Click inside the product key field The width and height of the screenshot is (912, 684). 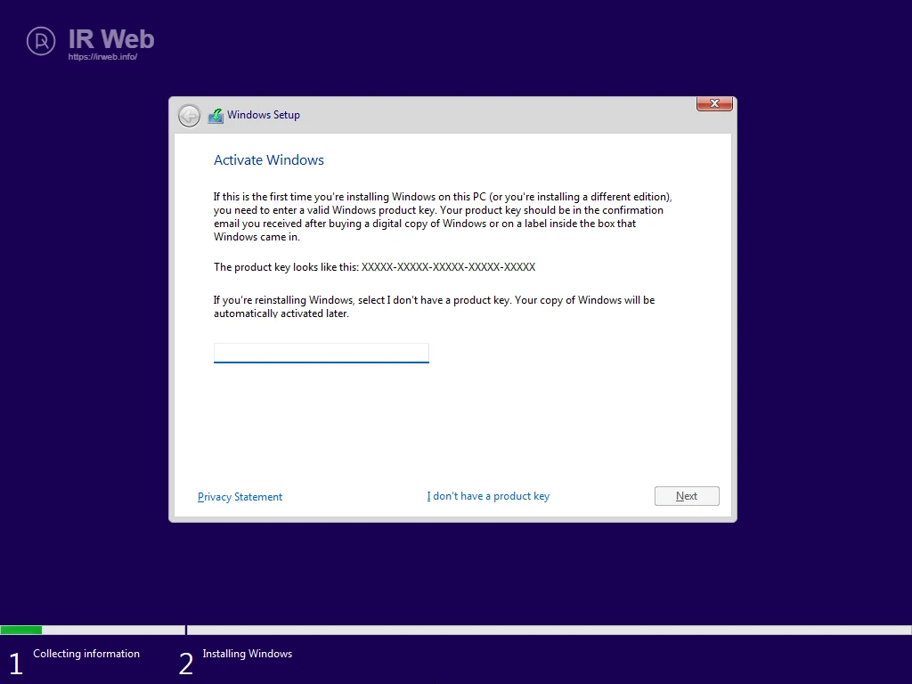[321, 353]
